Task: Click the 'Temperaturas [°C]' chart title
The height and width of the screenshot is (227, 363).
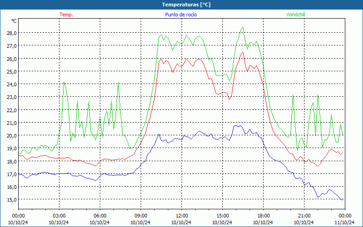Action: pos(186,5)
